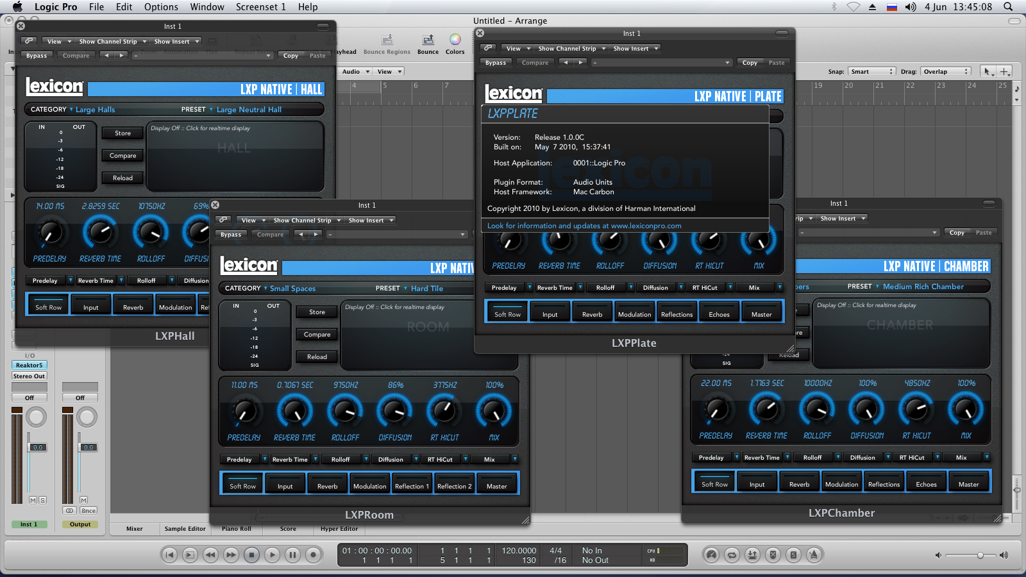The width and height of the screenshot is (1026, 577).
Task: Toggle Bypass in the LXPRoom window
Action: click(x=231, y=235)
